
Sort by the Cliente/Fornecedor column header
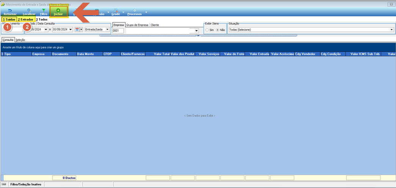(x=133, y=54)
